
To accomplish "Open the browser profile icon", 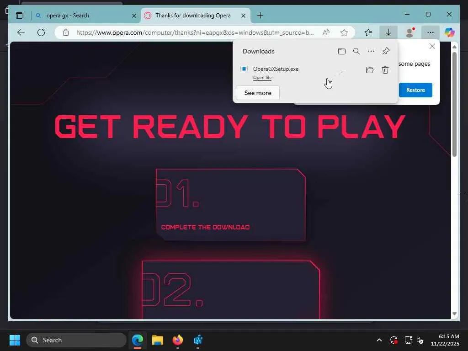I will (410, 32).
